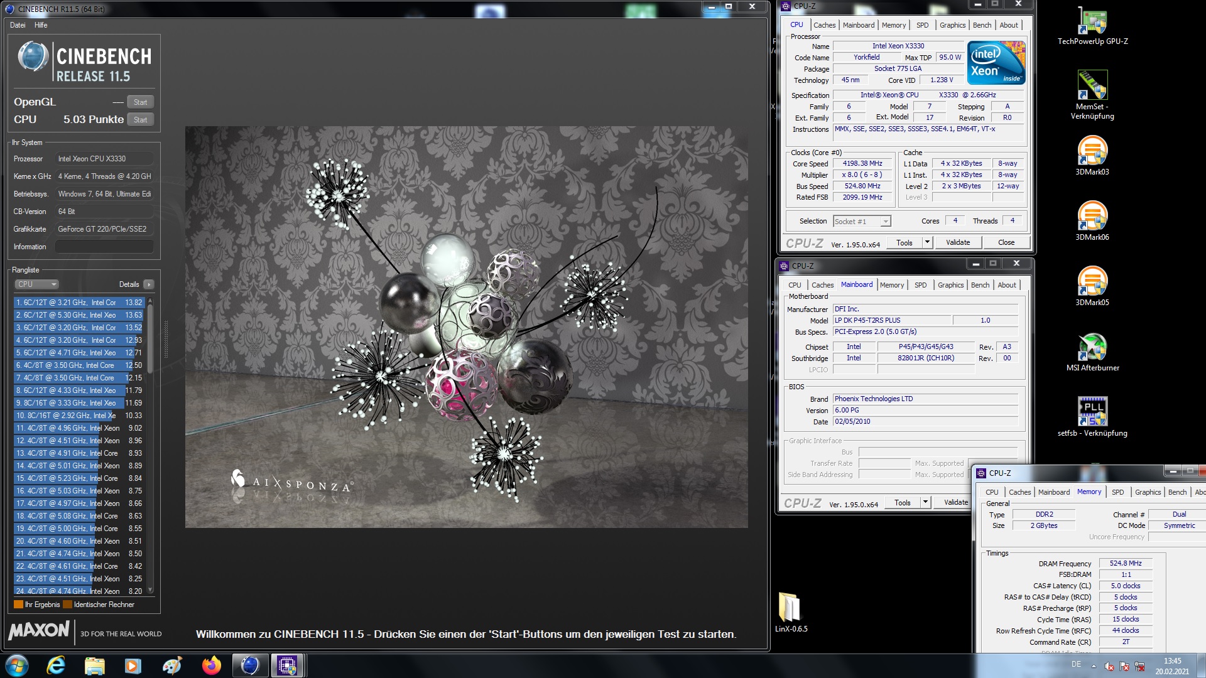Open the LinX-0.6.5 folder icon

[791, 612]
